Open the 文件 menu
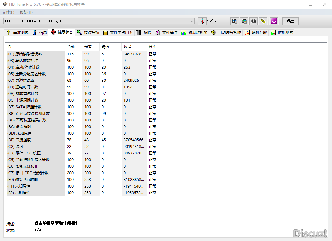Screen dimensions: 332x241 [8, 12]
